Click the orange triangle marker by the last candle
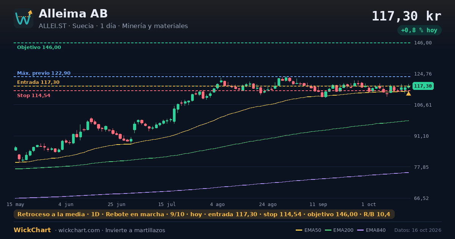Viewport: 455px width, 239px height. coord(408,93)
